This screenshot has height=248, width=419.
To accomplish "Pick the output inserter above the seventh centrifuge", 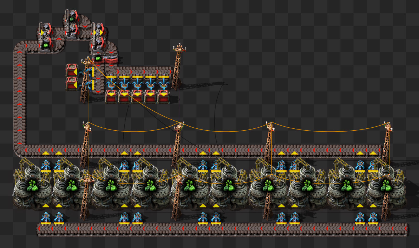I will [x=282, y=166].
